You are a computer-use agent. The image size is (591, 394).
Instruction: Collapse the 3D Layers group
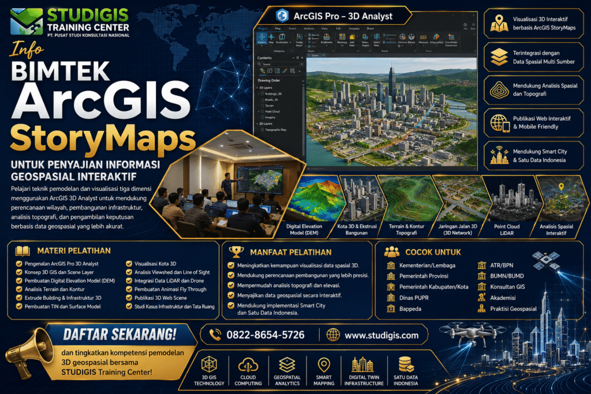257,88
